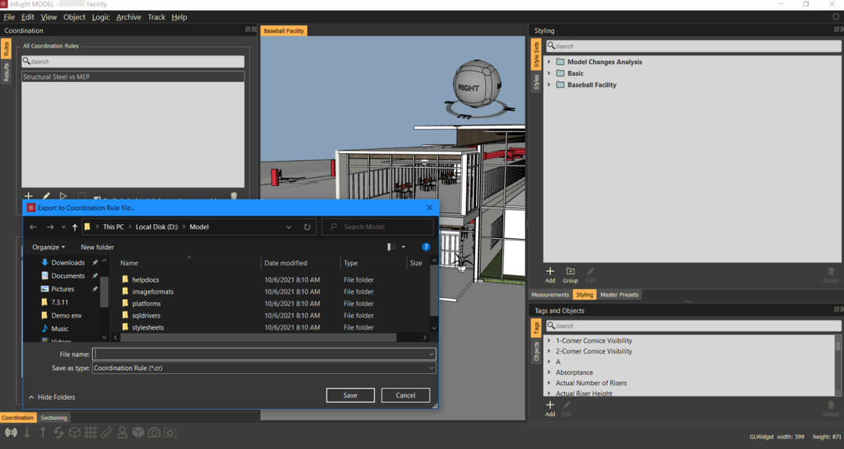
Task: Select the ruler measurement tool icon
Action: pos(106,432)
